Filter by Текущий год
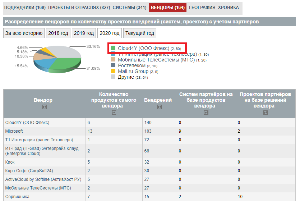 (140, 33)
